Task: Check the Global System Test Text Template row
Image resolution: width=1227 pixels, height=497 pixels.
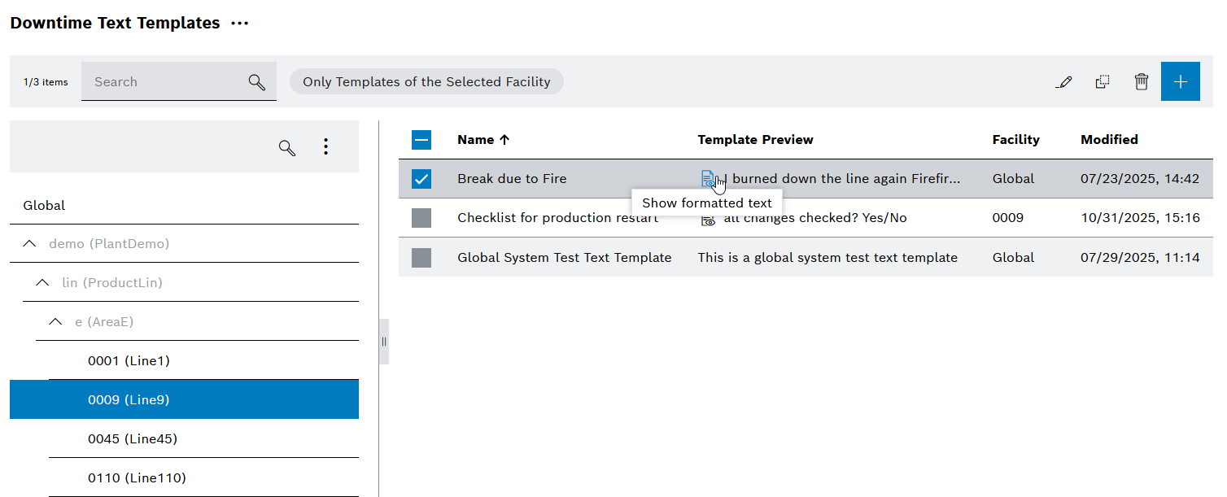Action: [421, 257]
